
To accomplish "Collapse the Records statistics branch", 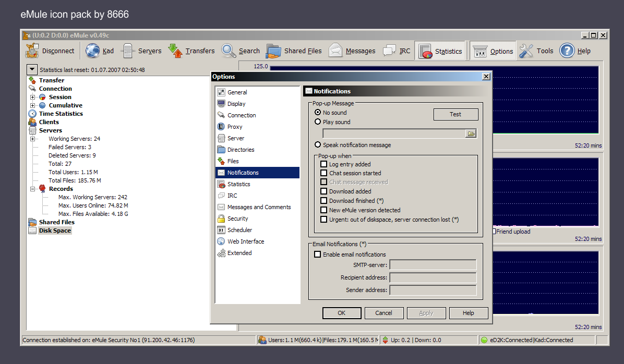I will [31, 188].
